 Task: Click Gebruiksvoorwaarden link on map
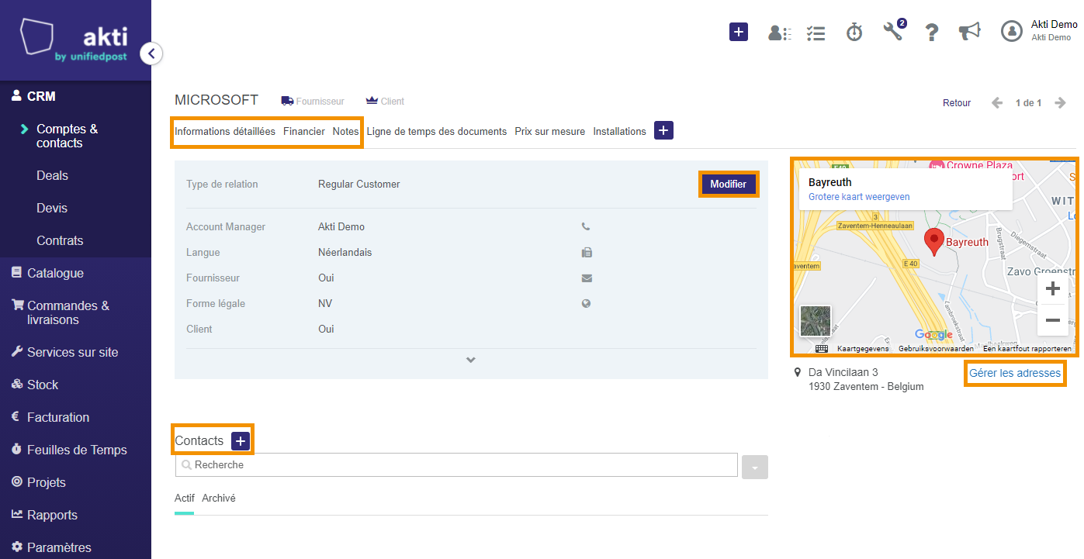(x=936, y=349)
